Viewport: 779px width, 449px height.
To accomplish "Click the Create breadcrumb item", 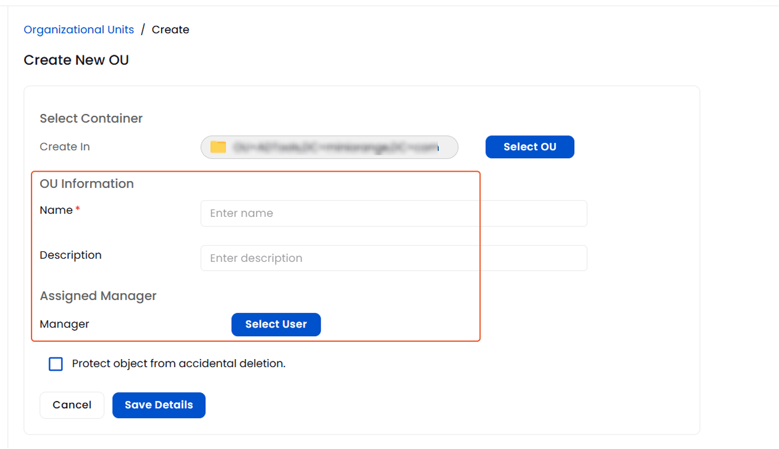I will (x=170, y=29).
